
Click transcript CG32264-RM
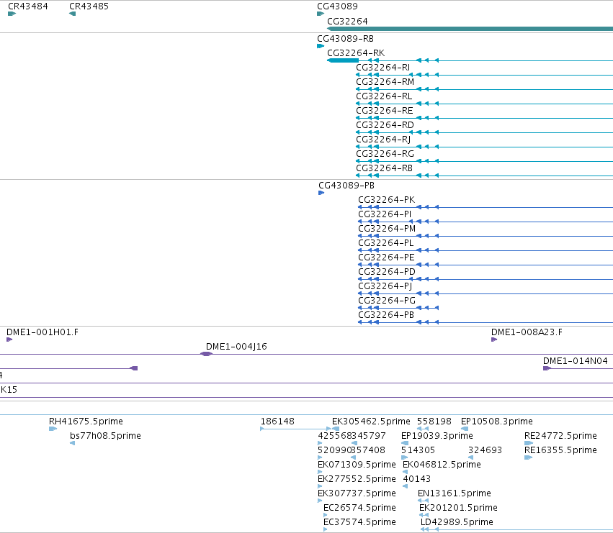pyautogui.click(x=385, y=81)
